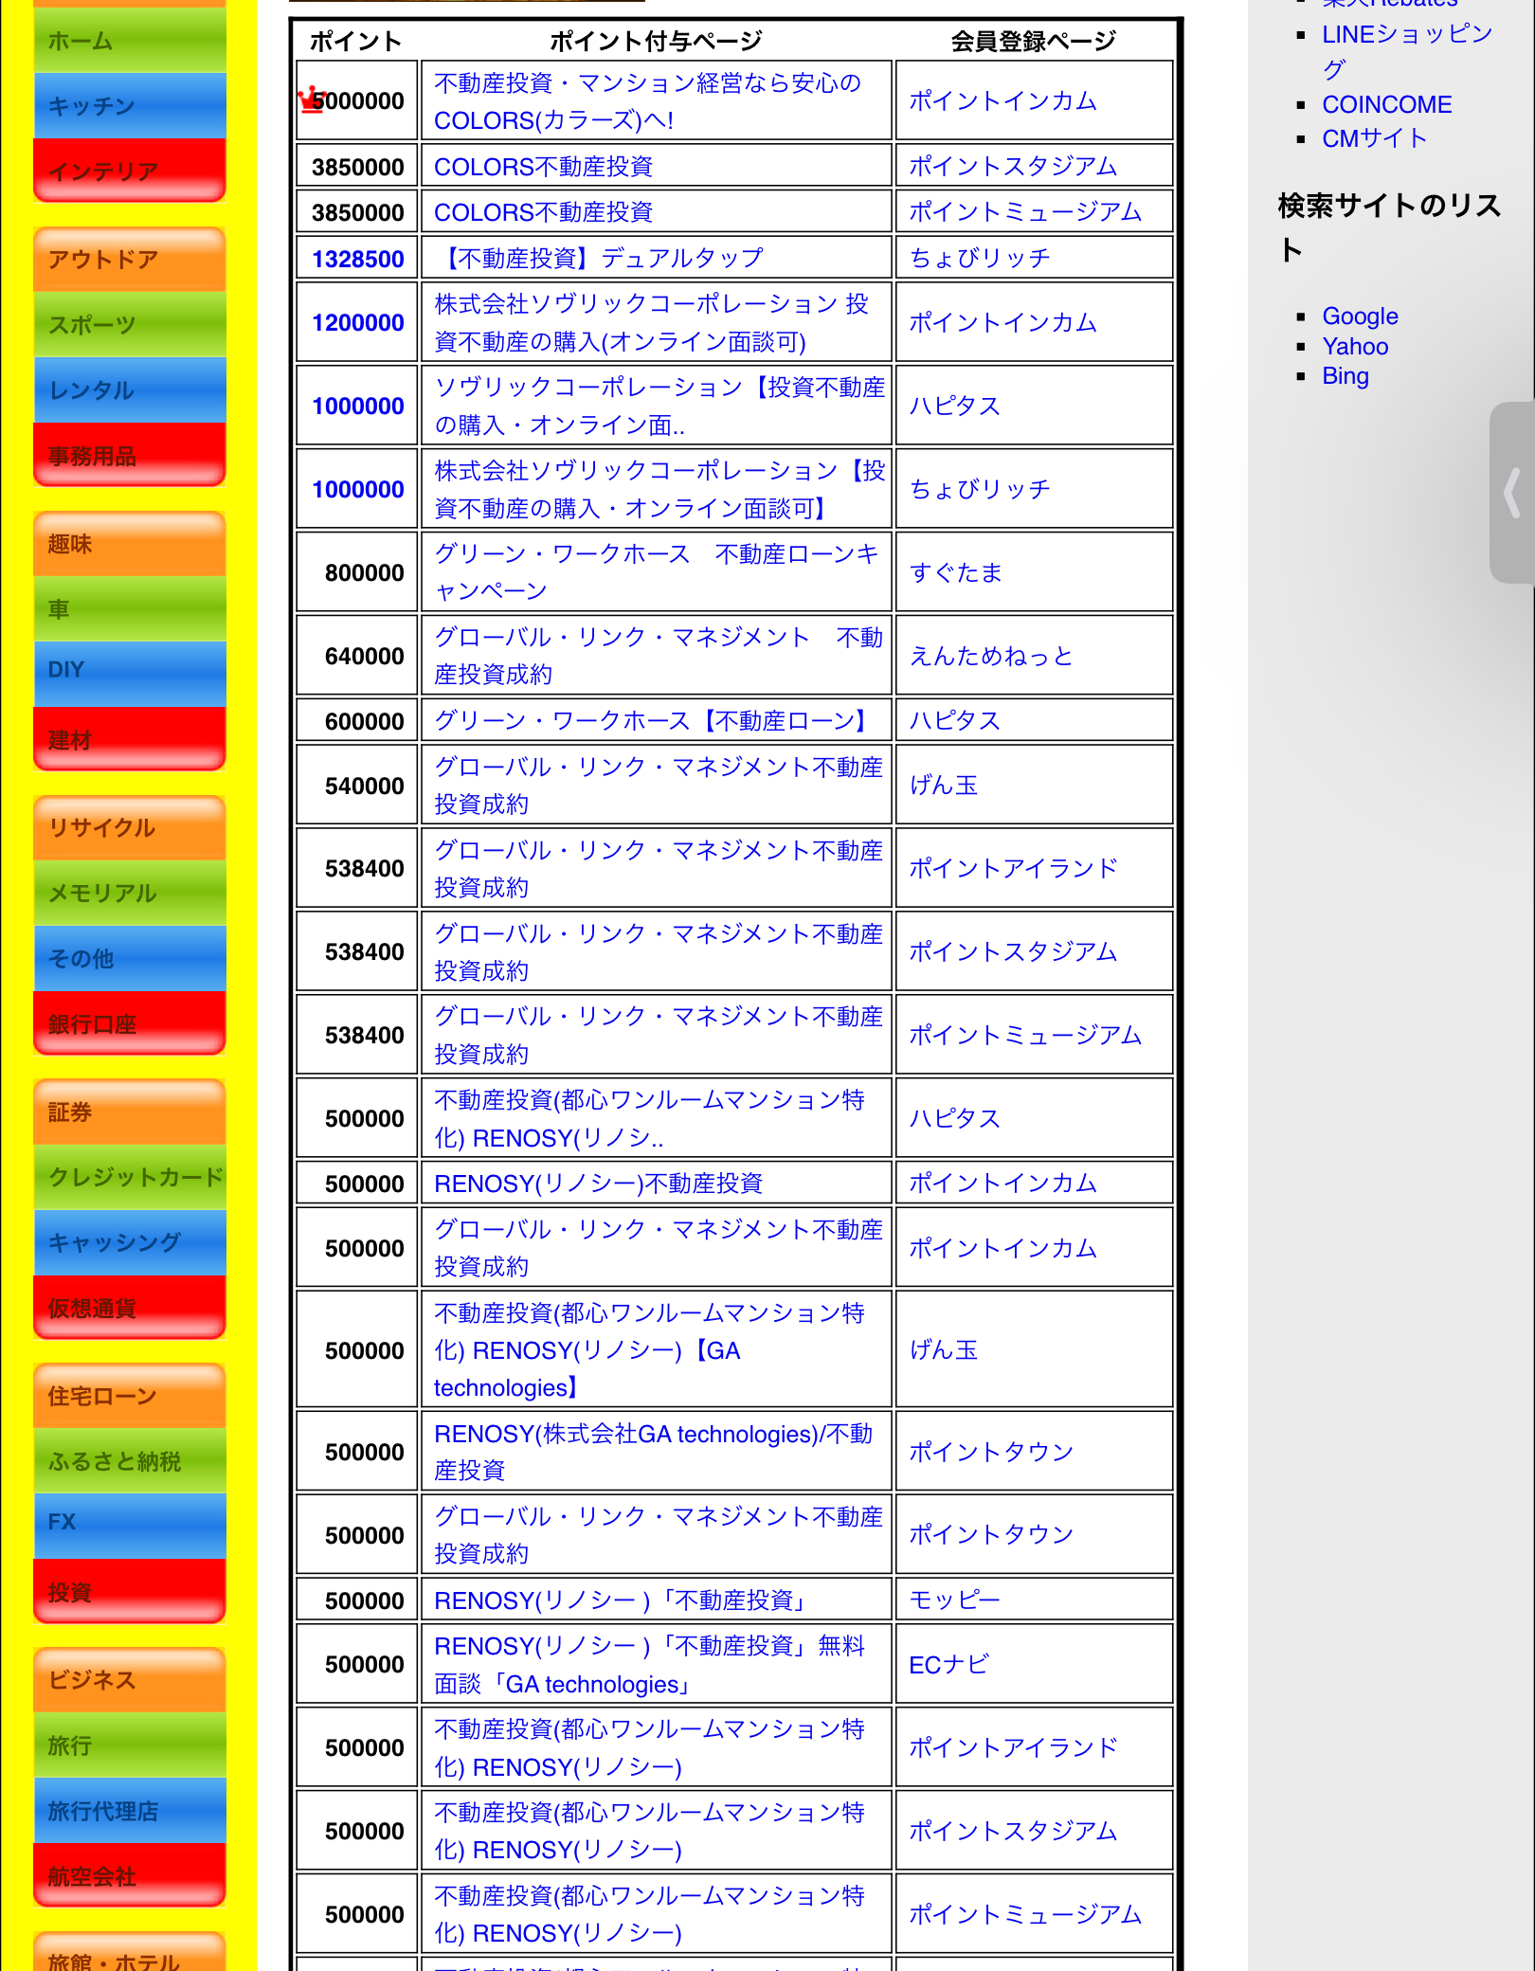This screenshot has height=1971, width=1535.
Task: Open the LINEショッピング link
Action: click(1407, 51)
